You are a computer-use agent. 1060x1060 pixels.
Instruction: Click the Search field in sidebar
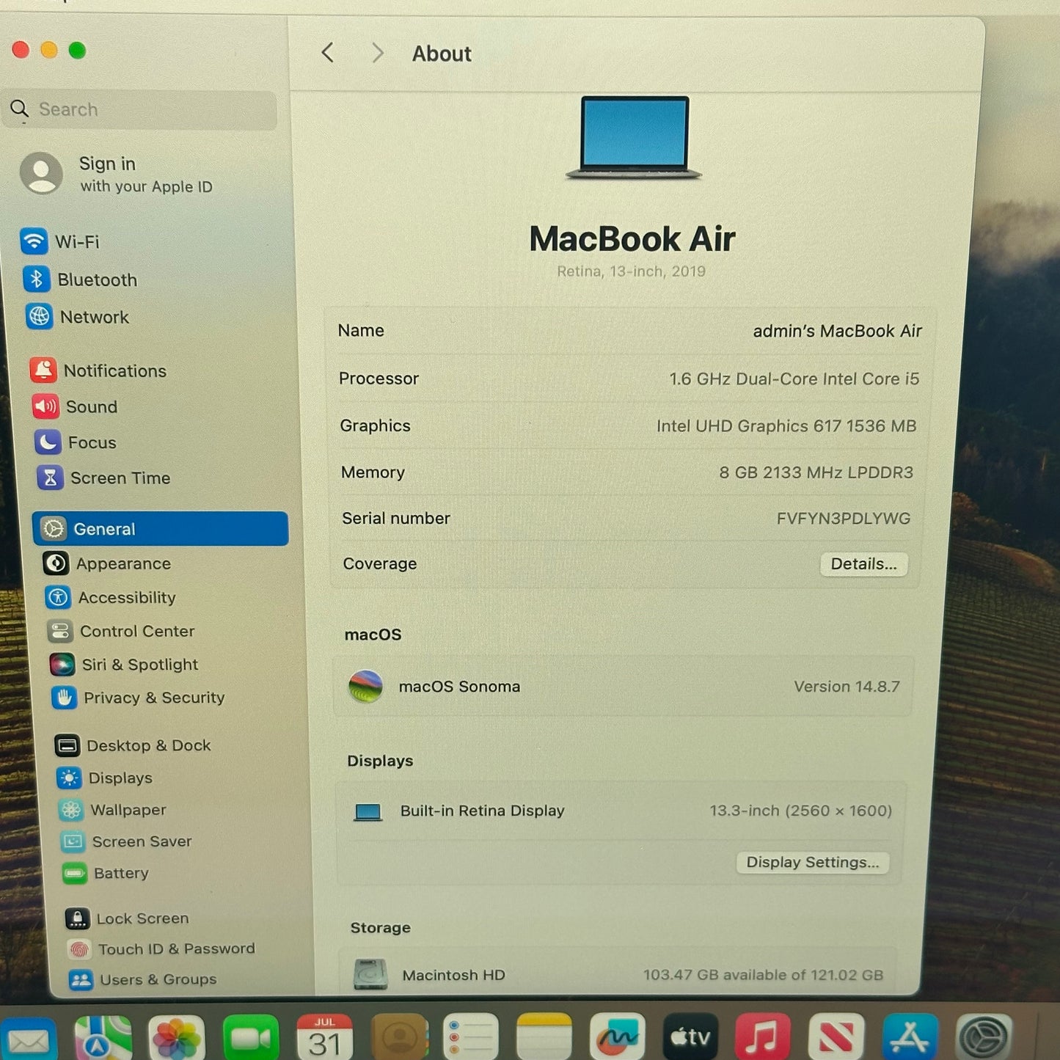pyautogui.click(x=141, y=109)
